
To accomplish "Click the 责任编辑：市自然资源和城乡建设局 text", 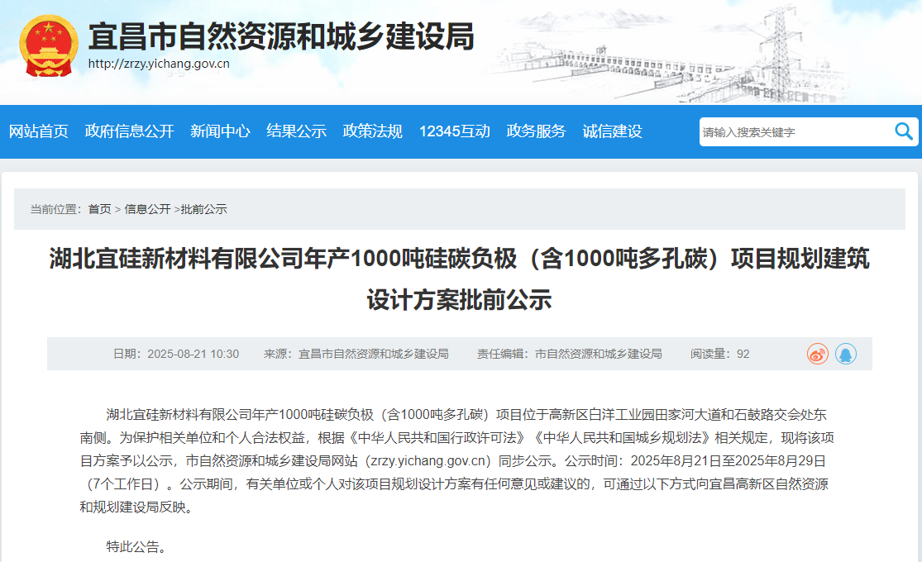I will [x=569, y=354].
